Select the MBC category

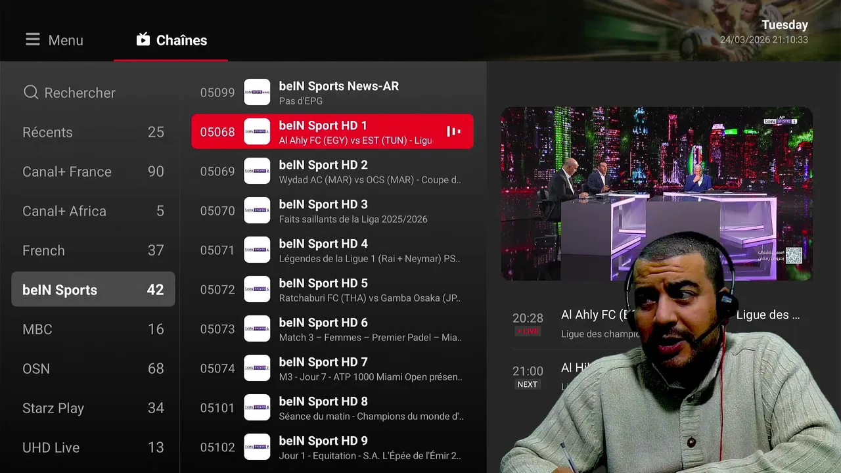[x=93, y=329]
